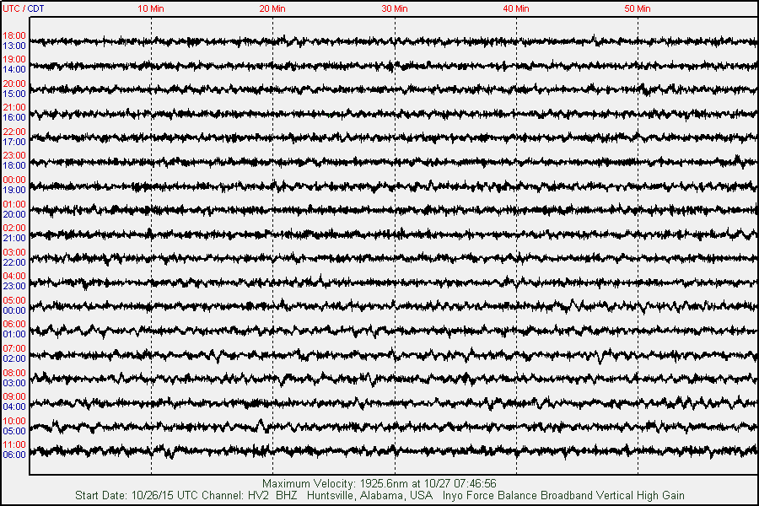Select the 19:00 CDT row label
The width and height of the screenshot is (759, 506).
(14, 190)
